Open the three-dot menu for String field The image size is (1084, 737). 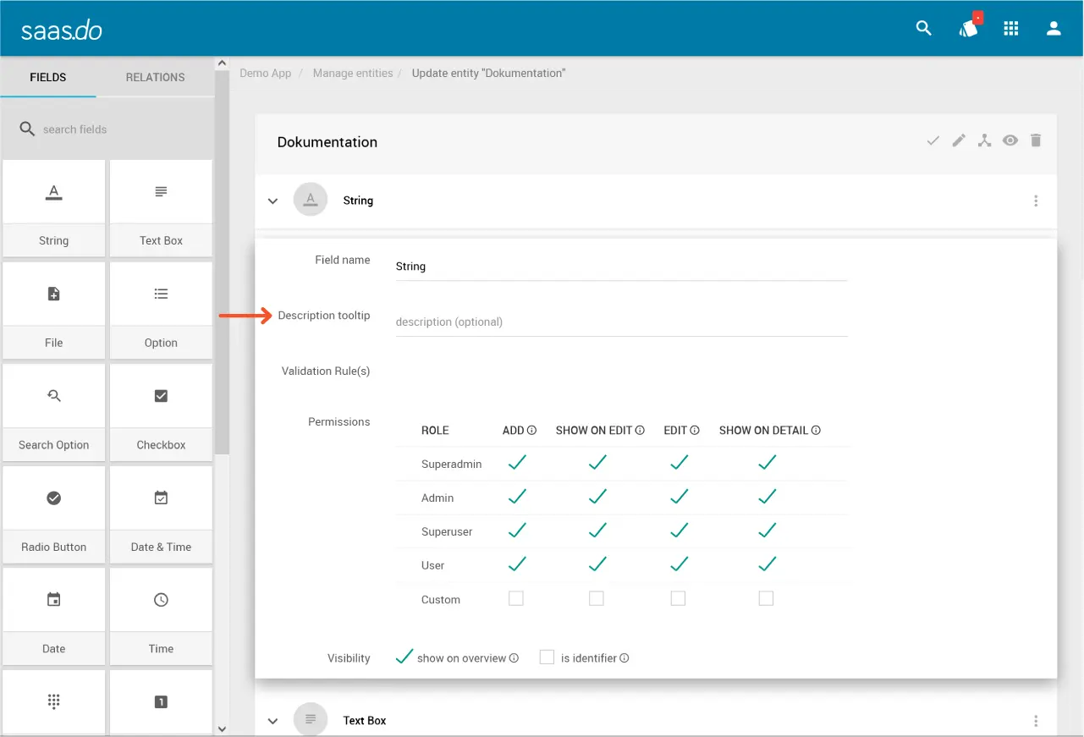tap(1036, 201)
